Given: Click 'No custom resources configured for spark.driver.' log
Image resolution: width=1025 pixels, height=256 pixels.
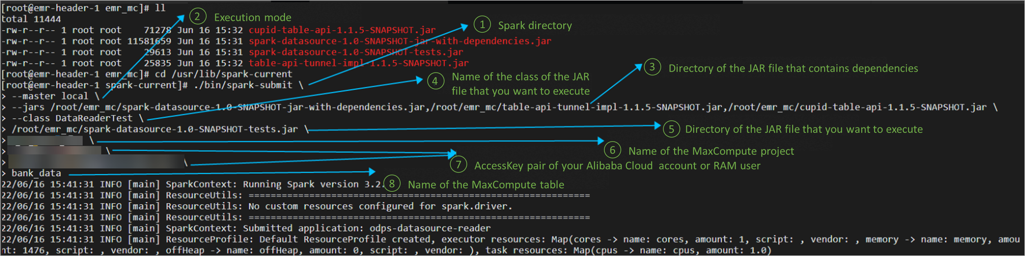Looking at the screenshot, I should pos(380,206).
